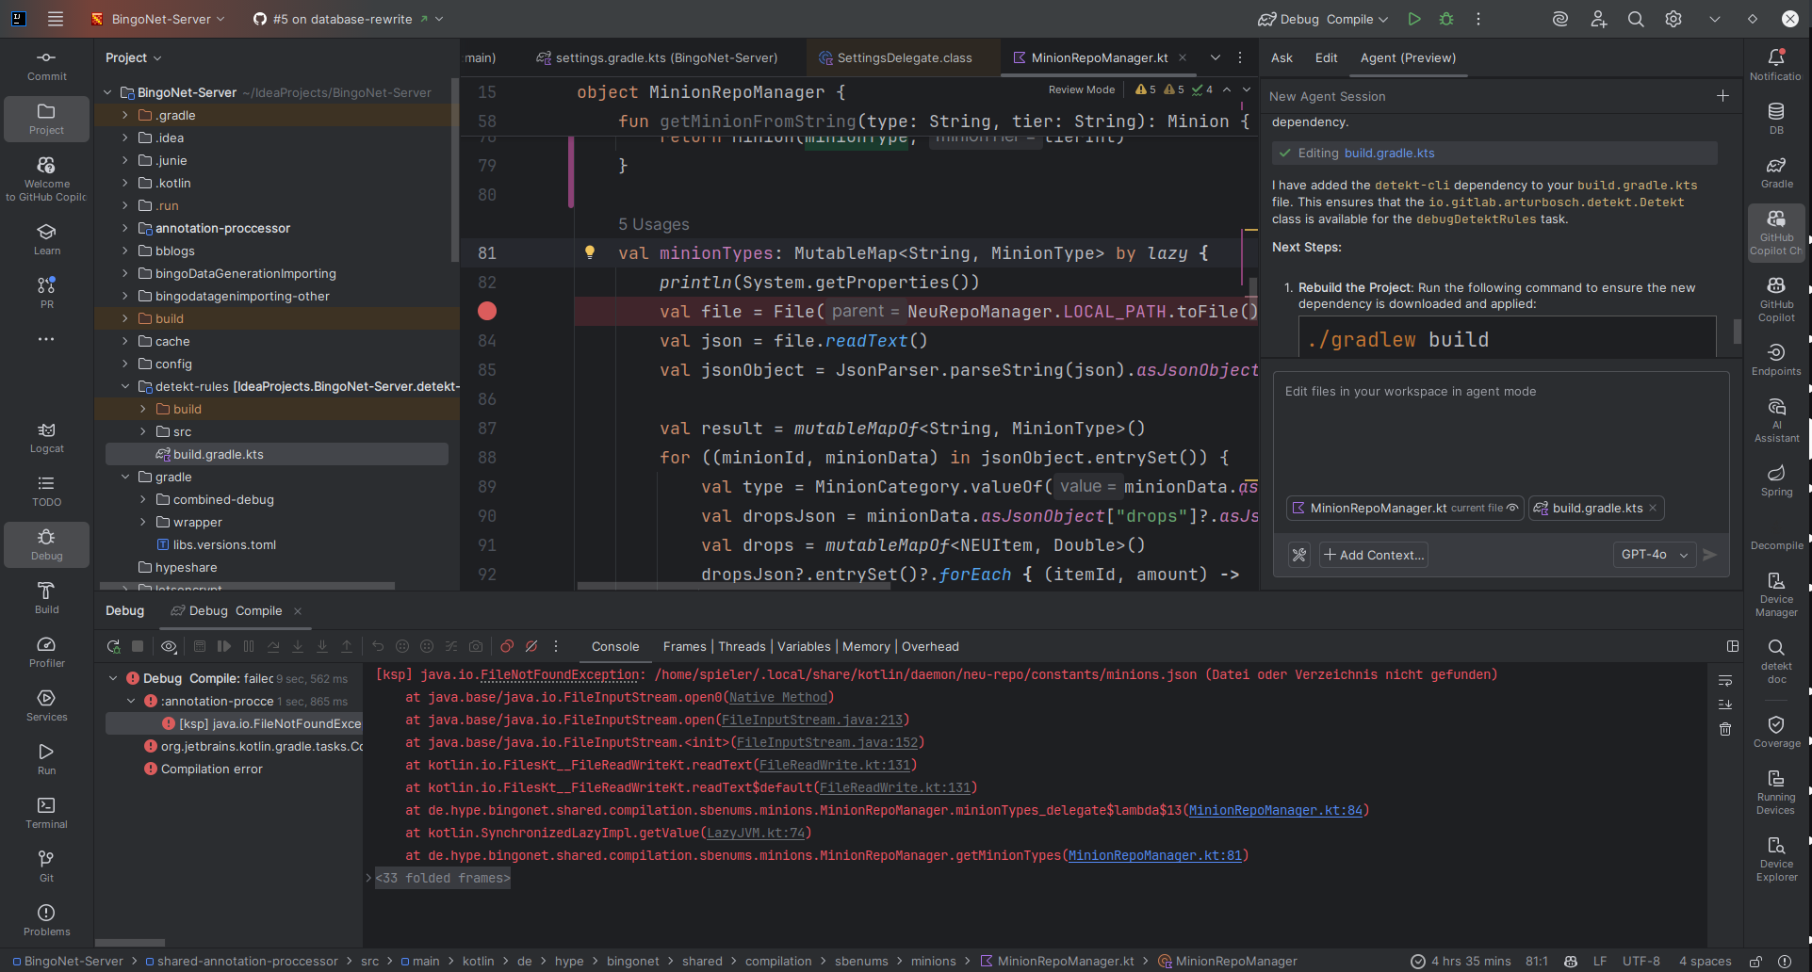Open Search Everywhere magnifier icon
Image resolution: width=1812 pixels, height=972 pixels.
click(1636, 19)
